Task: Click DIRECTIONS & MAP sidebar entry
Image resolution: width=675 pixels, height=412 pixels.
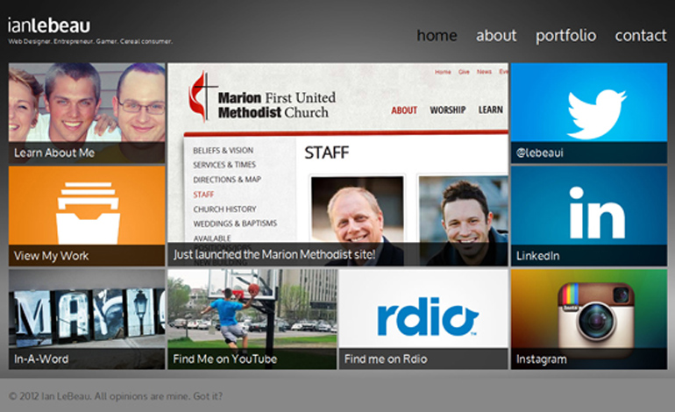Action: click(x=227, y=180)
